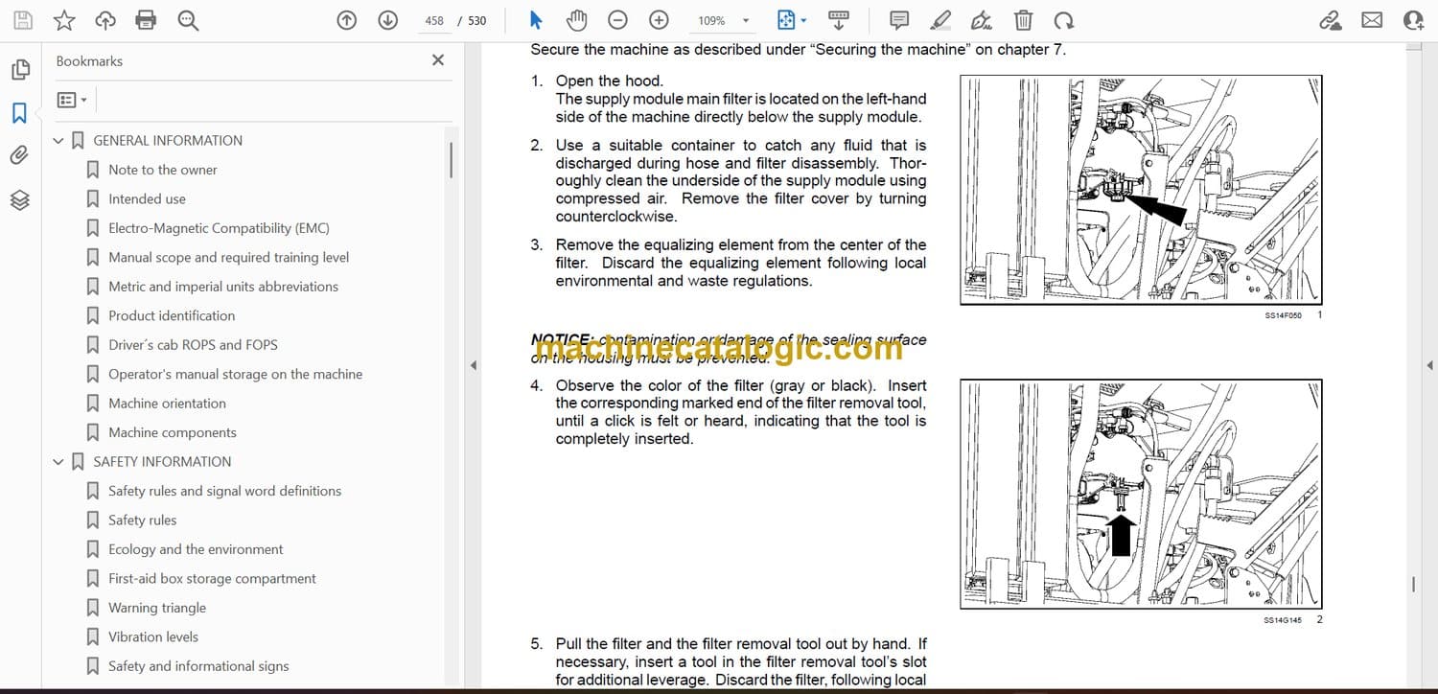Click the zoom out minus icon

point(618,20)
